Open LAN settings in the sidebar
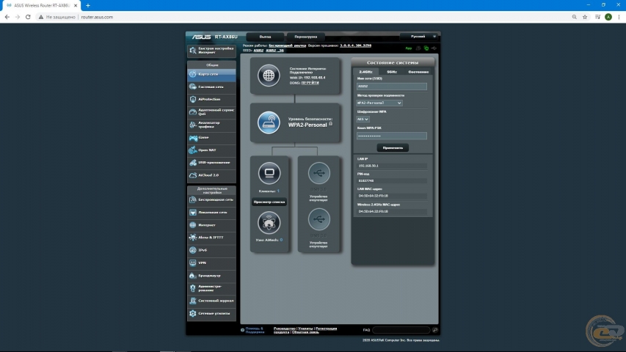The width and height of the screenshot is (626, 352). (211, 213)
